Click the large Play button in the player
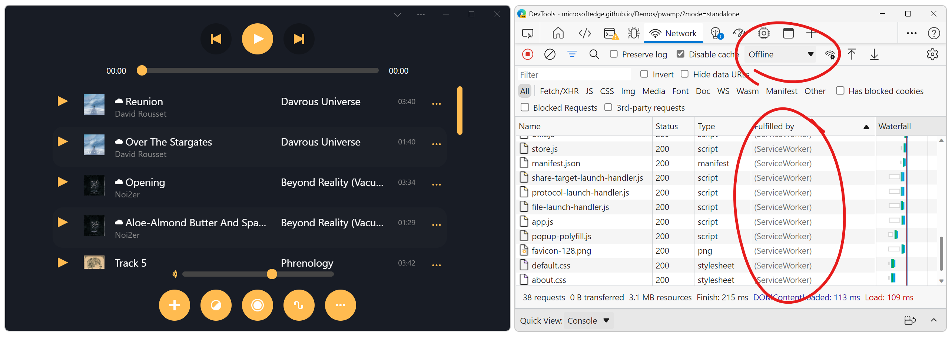 click(257, 39)
